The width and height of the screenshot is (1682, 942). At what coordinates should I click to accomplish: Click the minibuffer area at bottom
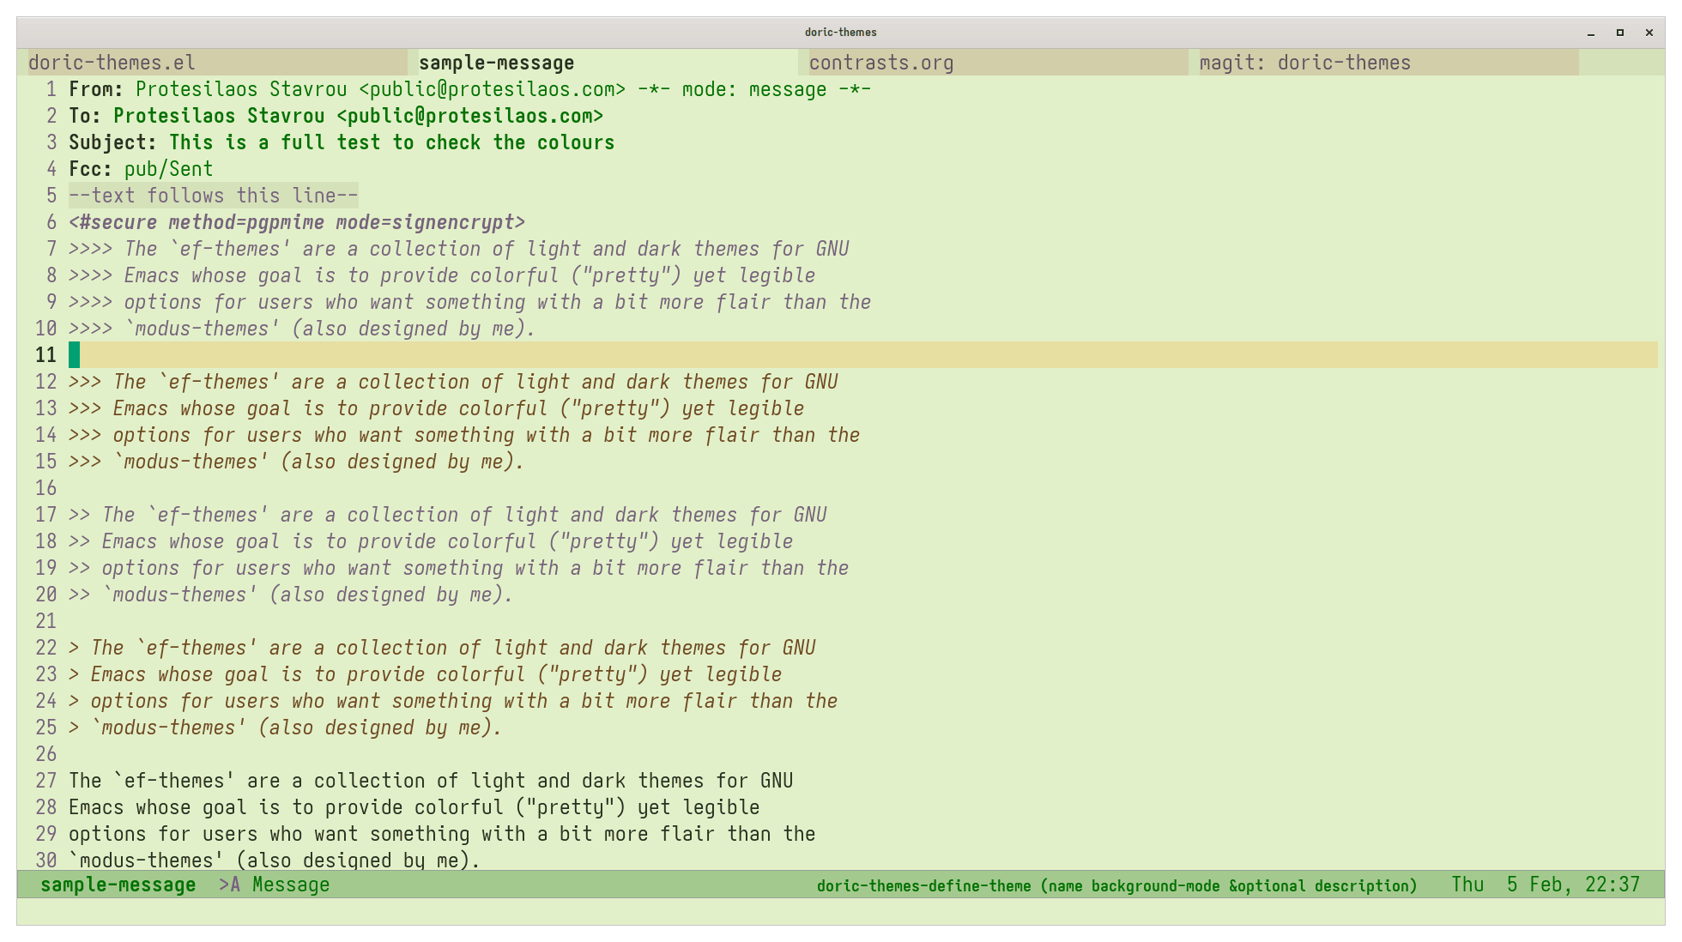pyautogui.click(x=841, y=911)
